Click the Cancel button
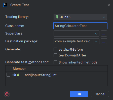 (100, 94)
